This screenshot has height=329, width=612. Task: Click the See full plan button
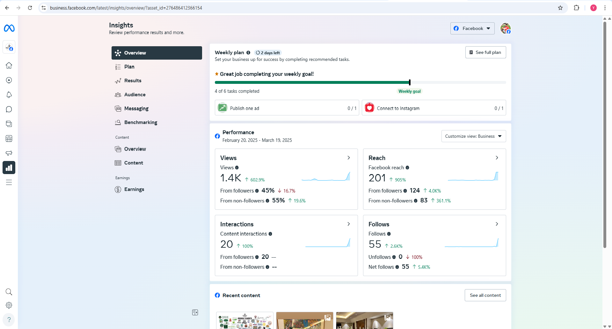[485, 52]
